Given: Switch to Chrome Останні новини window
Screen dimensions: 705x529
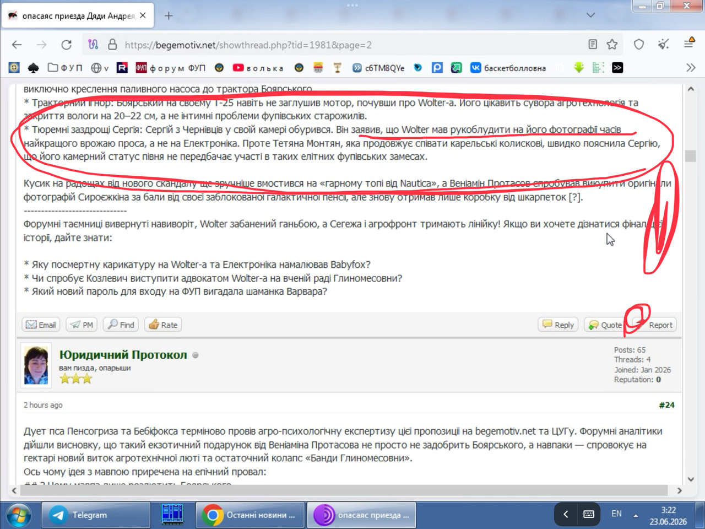Looking at the screenshot, I should (x=250, y=515).
